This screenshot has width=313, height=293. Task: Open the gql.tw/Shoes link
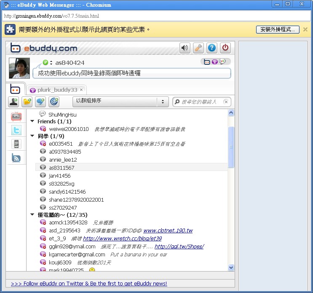coord(179,247)
